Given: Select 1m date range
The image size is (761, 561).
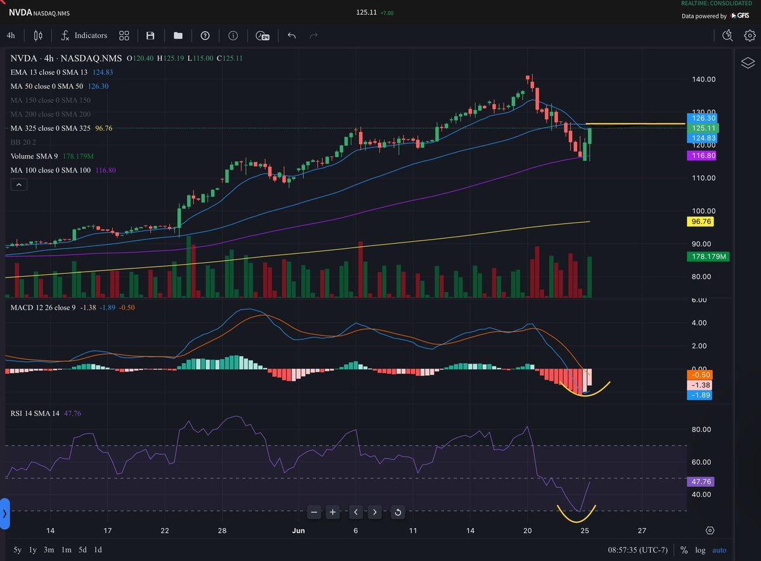Looking at the screenshot, I should tap(66, 550).
